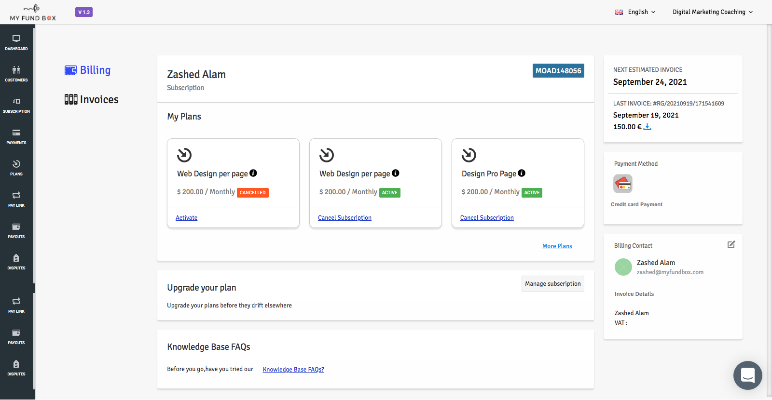Open the Dashboard sidebar item

[16, 42]
